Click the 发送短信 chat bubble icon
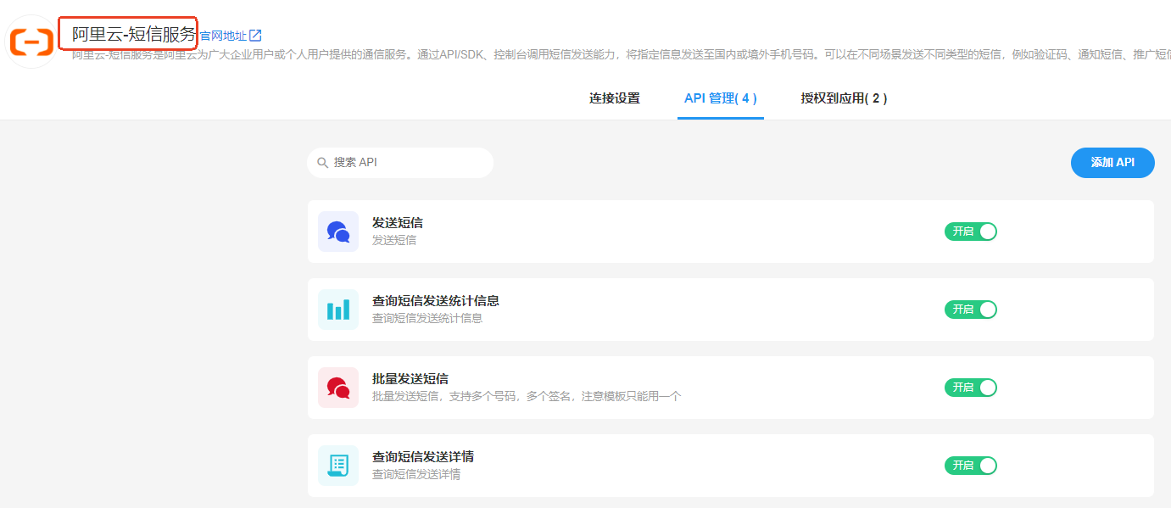Screen dimensions: 1171x508 [338, 232]
